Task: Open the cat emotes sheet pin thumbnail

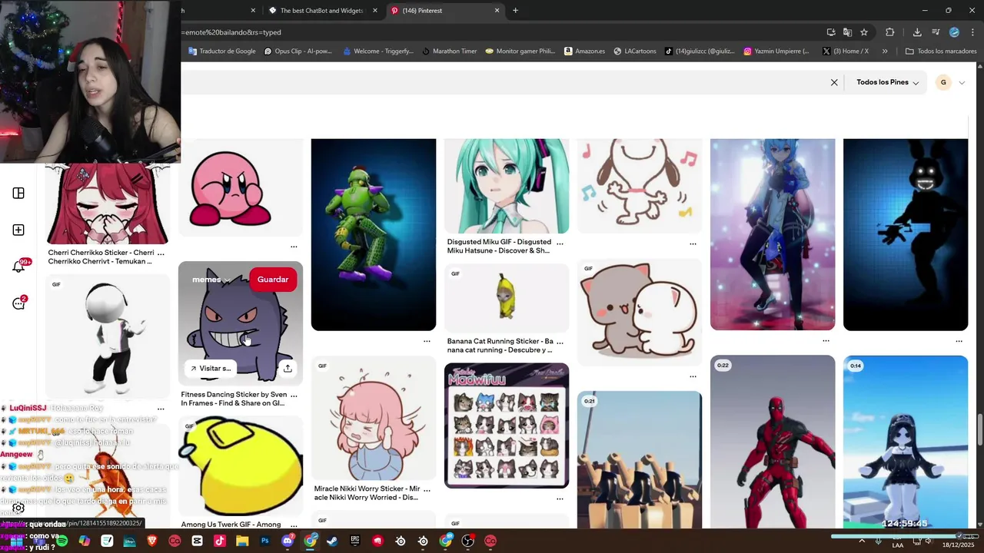Action: (x=507, y=426)
